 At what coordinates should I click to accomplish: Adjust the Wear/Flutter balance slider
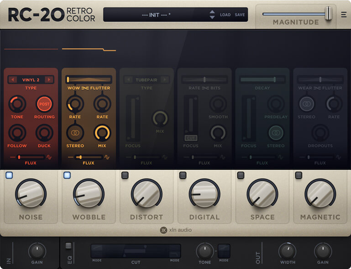pyautogui.click(x=320, y=80)
